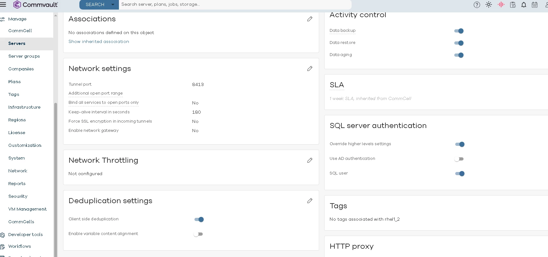The image size is (548, 257).
Task: Open the Plans menu item
Action: point(14,82)
